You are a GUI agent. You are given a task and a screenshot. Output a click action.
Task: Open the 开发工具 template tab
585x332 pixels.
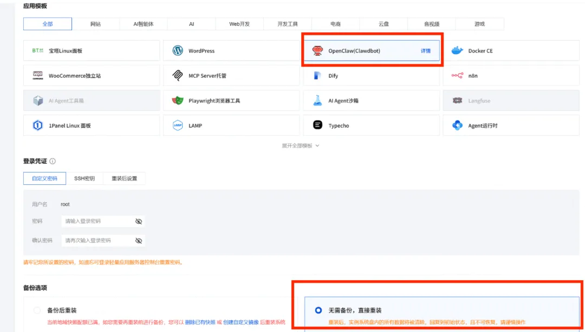click(x=288, y=24)
